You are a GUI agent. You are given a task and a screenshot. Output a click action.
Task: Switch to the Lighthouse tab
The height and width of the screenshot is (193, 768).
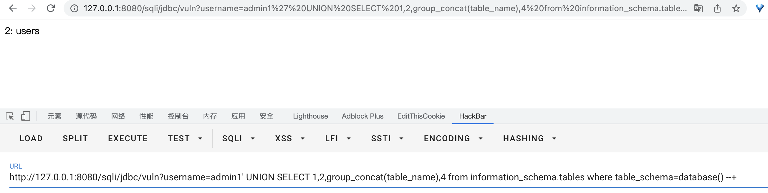point(310,116)
